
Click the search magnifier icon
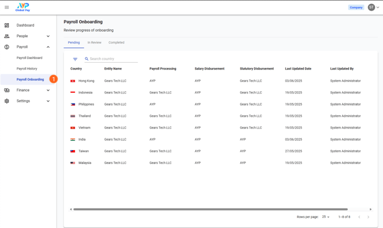coord(86,59)
